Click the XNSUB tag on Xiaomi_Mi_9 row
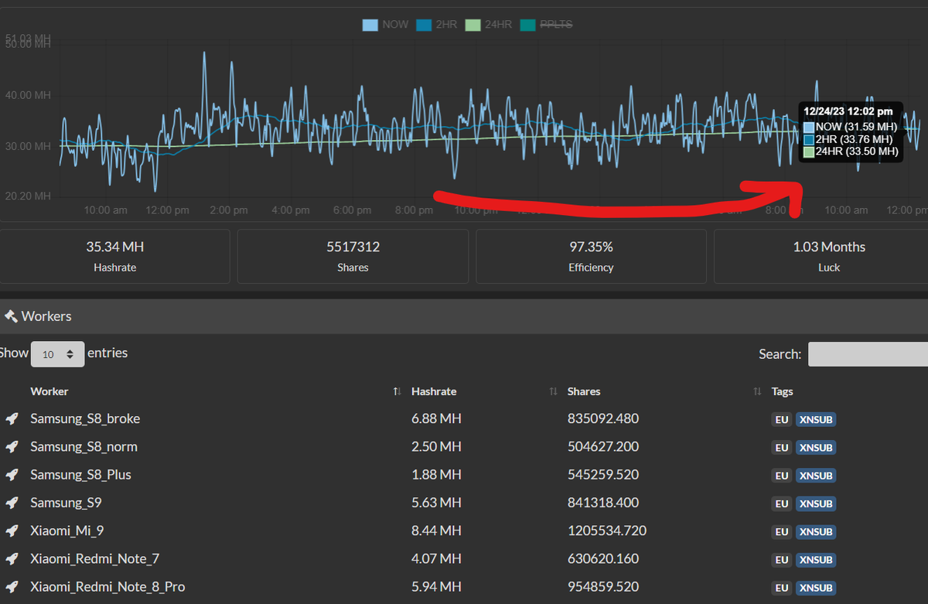 816,531
